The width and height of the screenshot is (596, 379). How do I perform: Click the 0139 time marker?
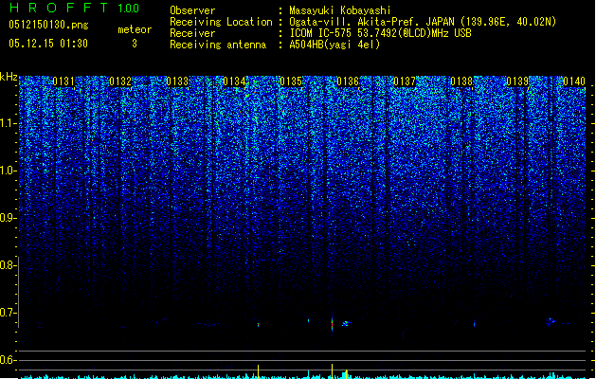pos(517,81)
